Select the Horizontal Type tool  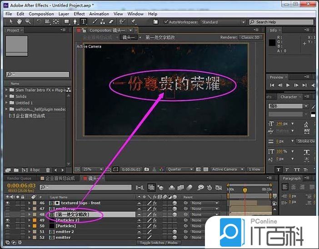click(83, 22)
